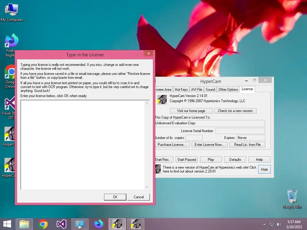Show hidden tray icons arrow
This screenshot has width=307, height=230.
tap(264, 224)
